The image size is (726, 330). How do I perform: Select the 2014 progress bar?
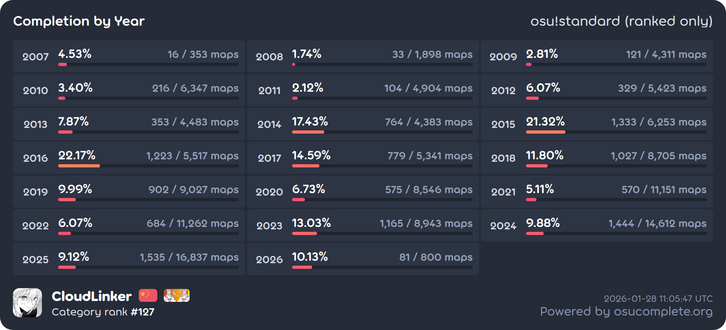pos(382,132)
